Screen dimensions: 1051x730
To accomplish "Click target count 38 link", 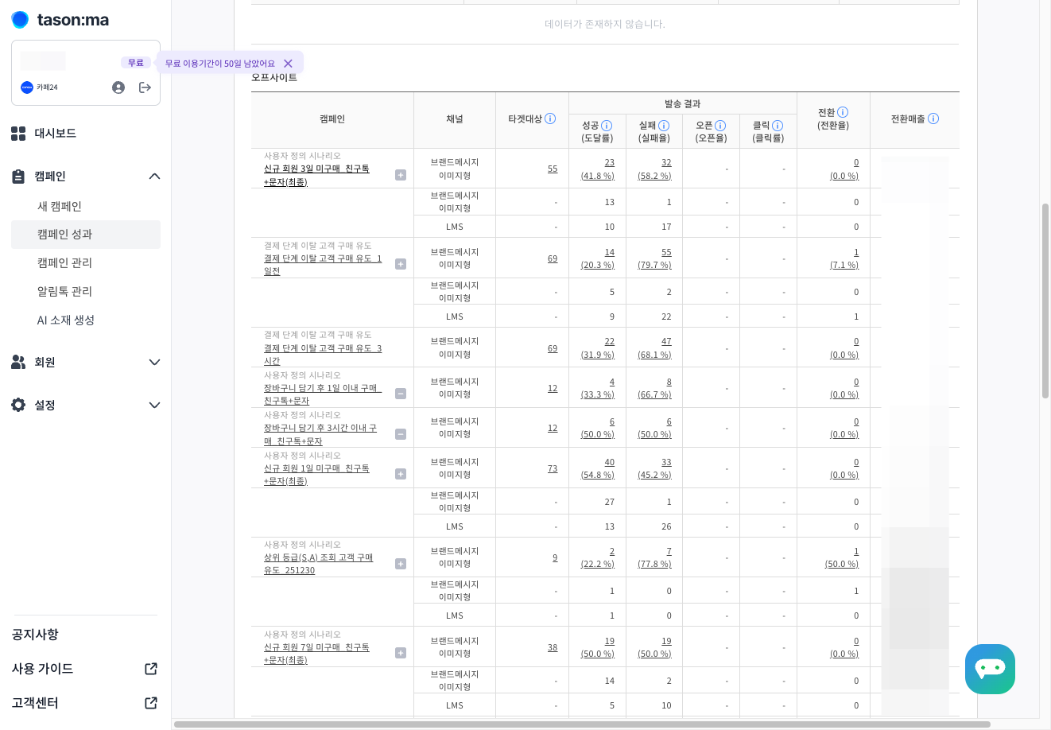I will pyautogui.click(x=553, y=647).
